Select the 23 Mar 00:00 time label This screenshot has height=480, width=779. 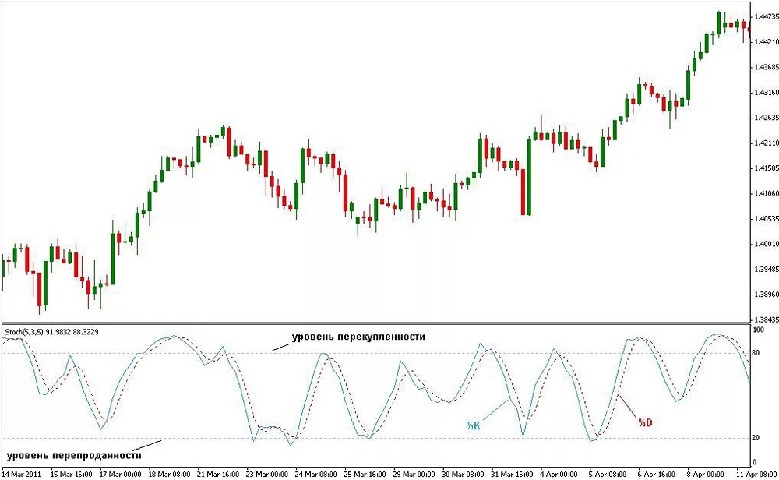267,475
